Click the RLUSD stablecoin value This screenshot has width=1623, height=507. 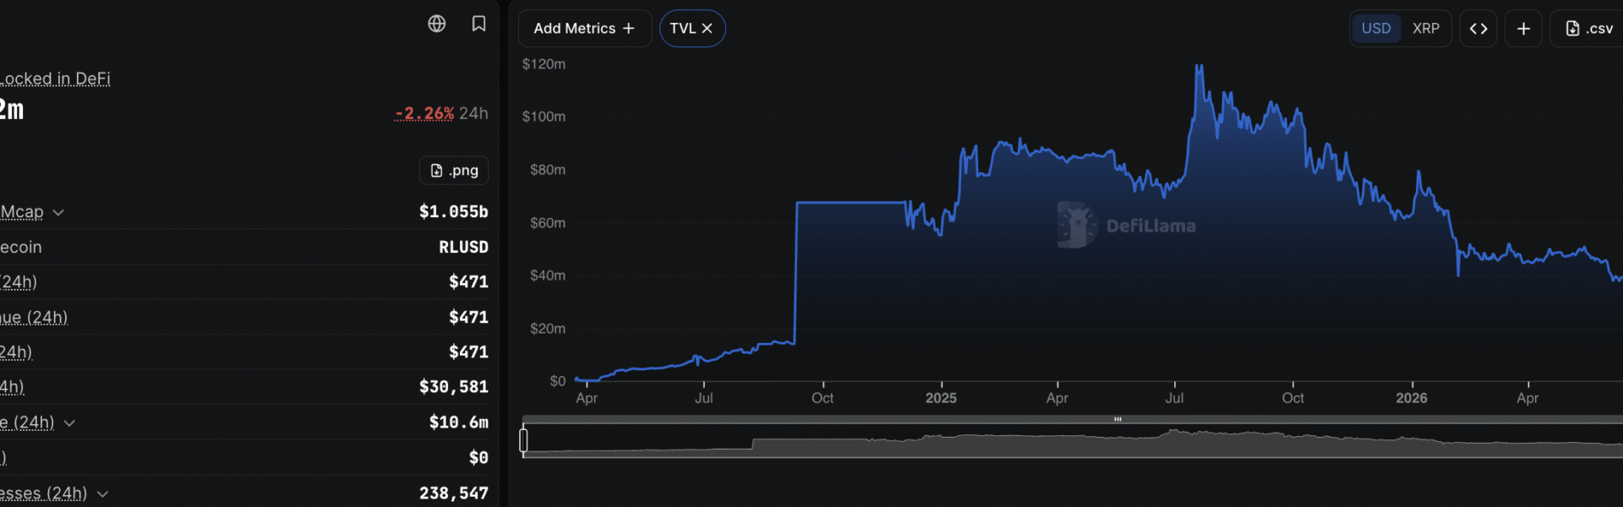(x=463, y=247)
